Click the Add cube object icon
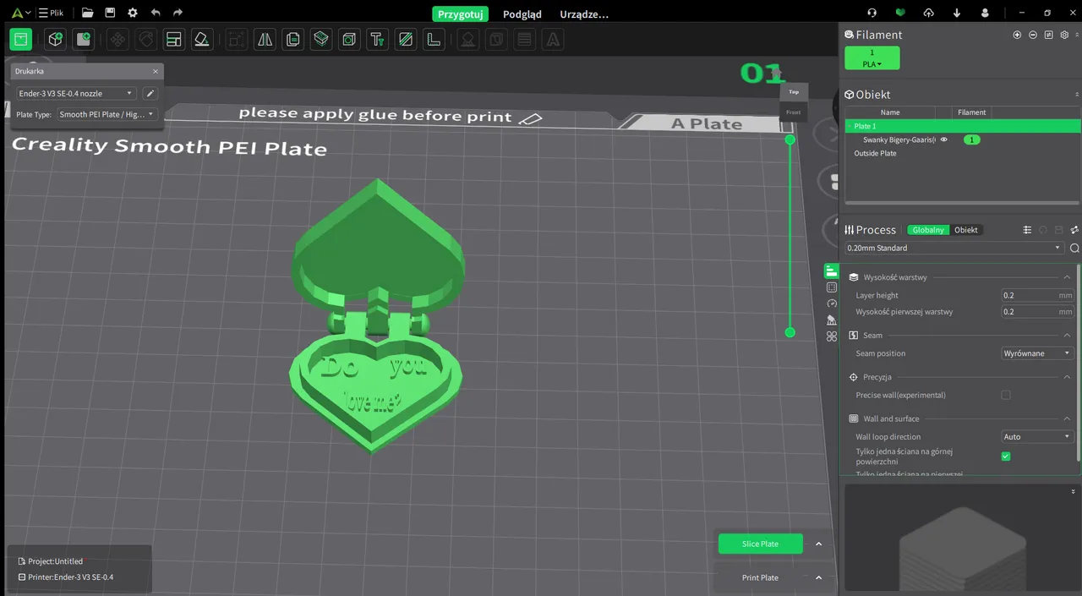Viewport: 1082px width, 596px height. (x=56, y=39)
